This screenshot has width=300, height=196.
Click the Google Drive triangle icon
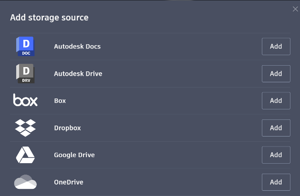[x=25, y=155]
